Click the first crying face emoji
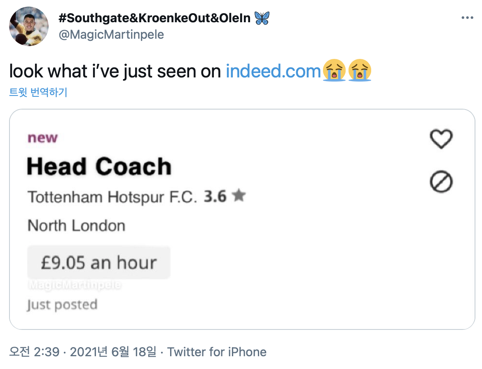The width and height of the screenshot is (482, 369). click(334, 71)
